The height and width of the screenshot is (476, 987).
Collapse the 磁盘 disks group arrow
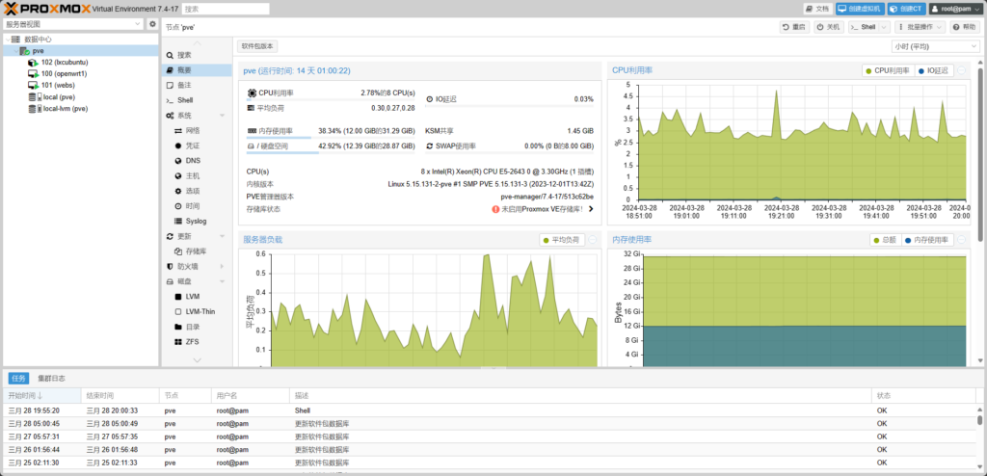coord(222,281)
